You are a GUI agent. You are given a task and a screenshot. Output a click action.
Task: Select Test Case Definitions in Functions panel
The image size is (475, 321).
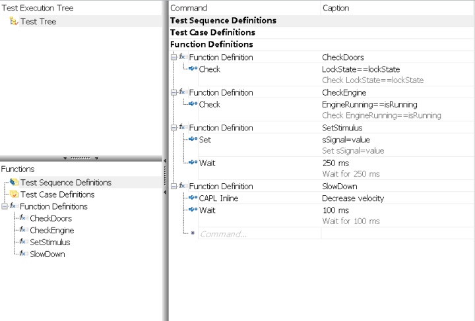(57, 194)
